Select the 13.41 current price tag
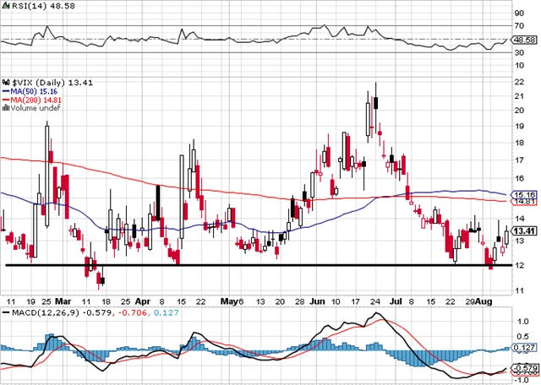This screenshot has width=541, height=385. (x=525, y=231)
